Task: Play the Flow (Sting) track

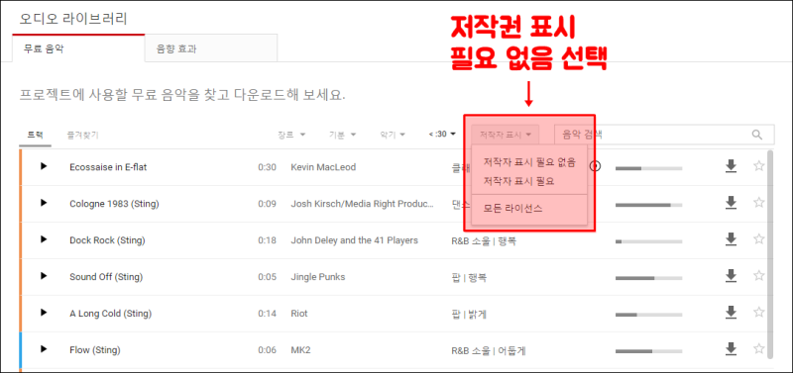Action: tap(44, 349)
